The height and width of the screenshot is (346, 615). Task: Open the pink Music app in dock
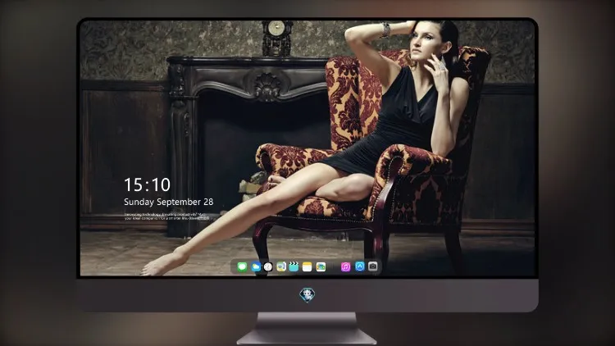345,266
